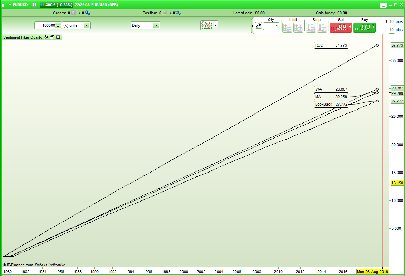Click the Gain today £0.00 value
This screenshot has width=405, height=276.
[342, 13]
